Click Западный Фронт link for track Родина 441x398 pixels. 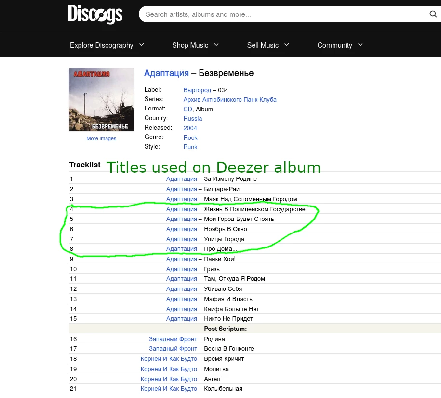point(173,339)
